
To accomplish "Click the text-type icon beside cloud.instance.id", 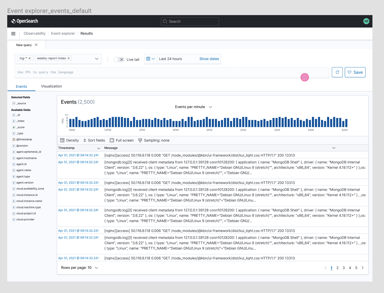I will click(14, 195).
